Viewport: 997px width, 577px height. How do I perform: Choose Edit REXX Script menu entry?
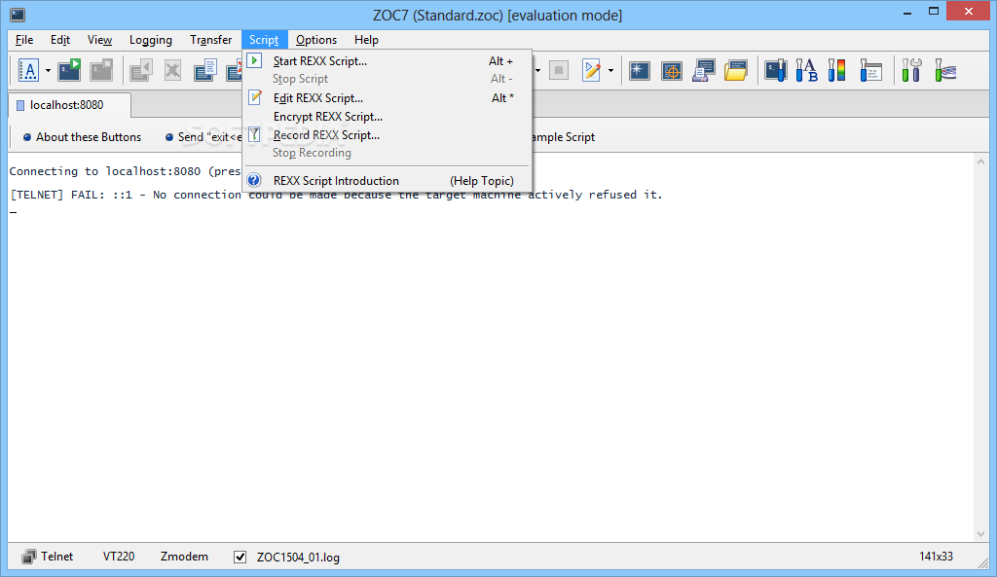click(388, 98)
